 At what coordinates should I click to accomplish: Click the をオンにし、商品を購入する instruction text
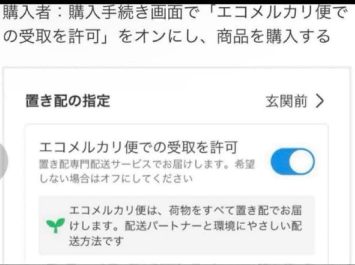coord(224,37)
